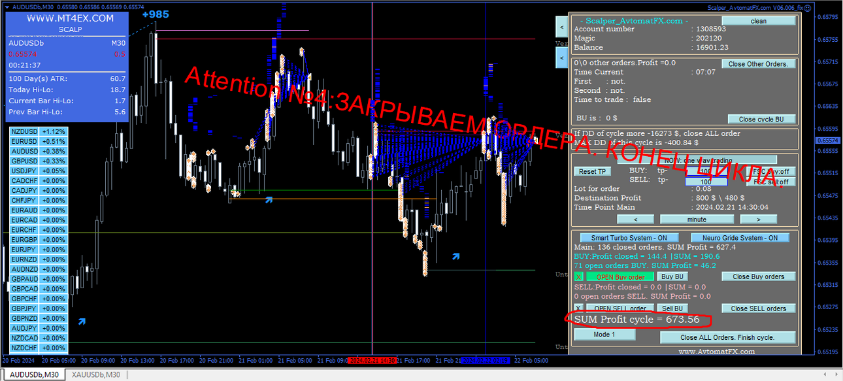Click the Reset TP button

[593, 172]
